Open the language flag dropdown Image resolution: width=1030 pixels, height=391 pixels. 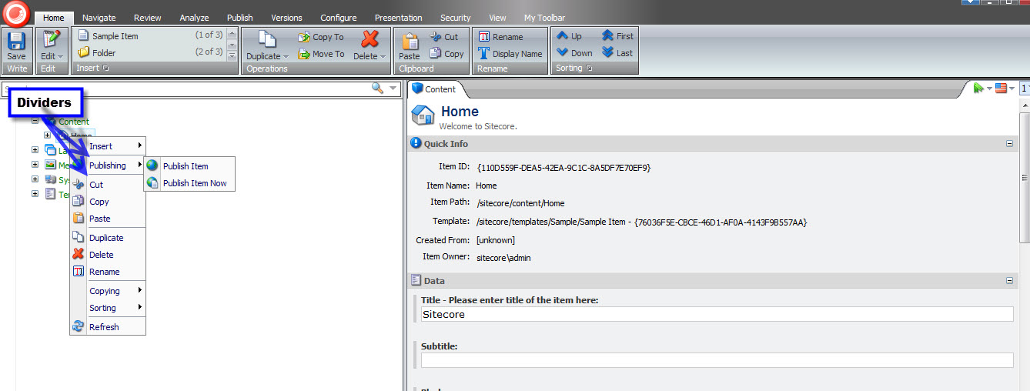[x=1004, y=89]
